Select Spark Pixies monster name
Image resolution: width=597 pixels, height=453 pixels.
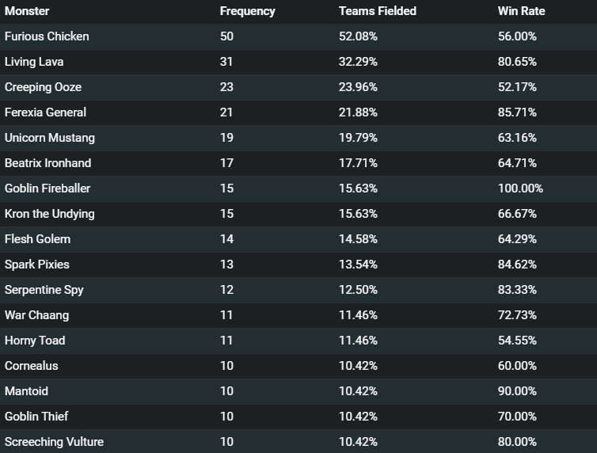(x=37, y=265)
